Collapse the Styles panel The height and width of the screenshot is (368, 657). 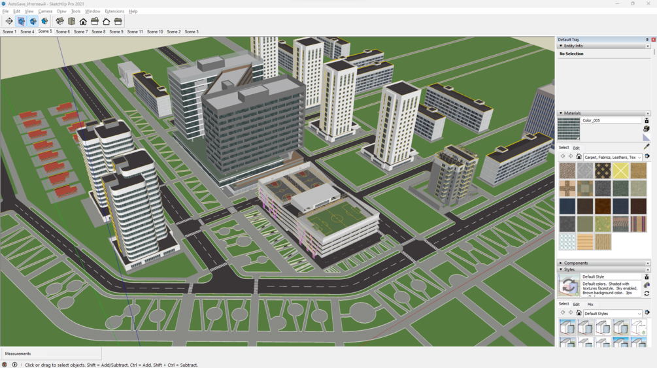click(x=561, y=269)
